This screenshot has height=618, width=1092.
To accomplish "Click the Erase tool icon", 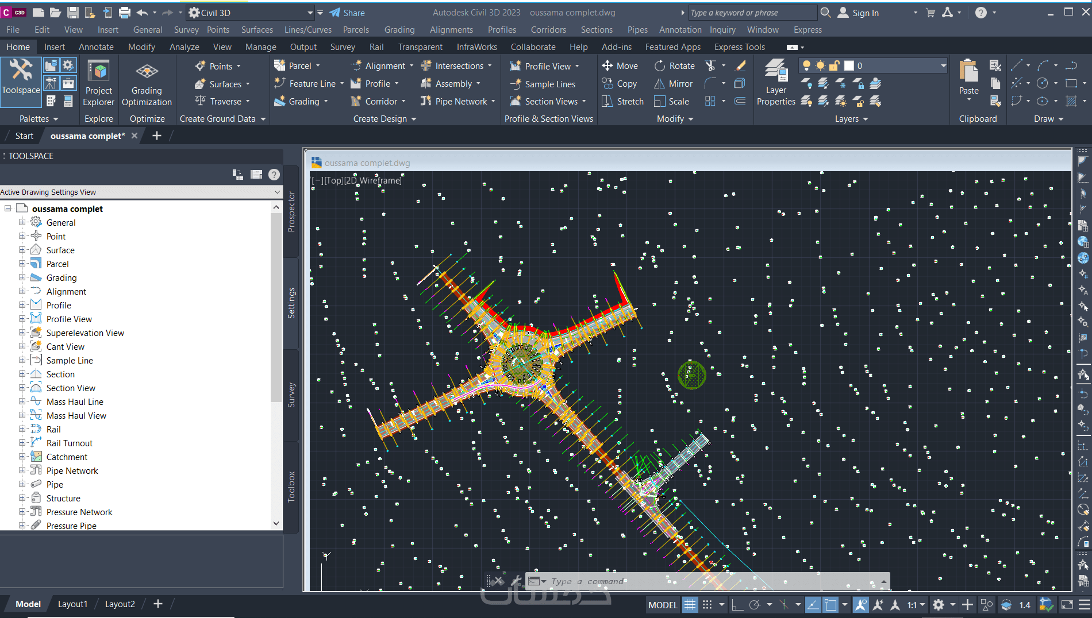I will click(x=741, y=66).
